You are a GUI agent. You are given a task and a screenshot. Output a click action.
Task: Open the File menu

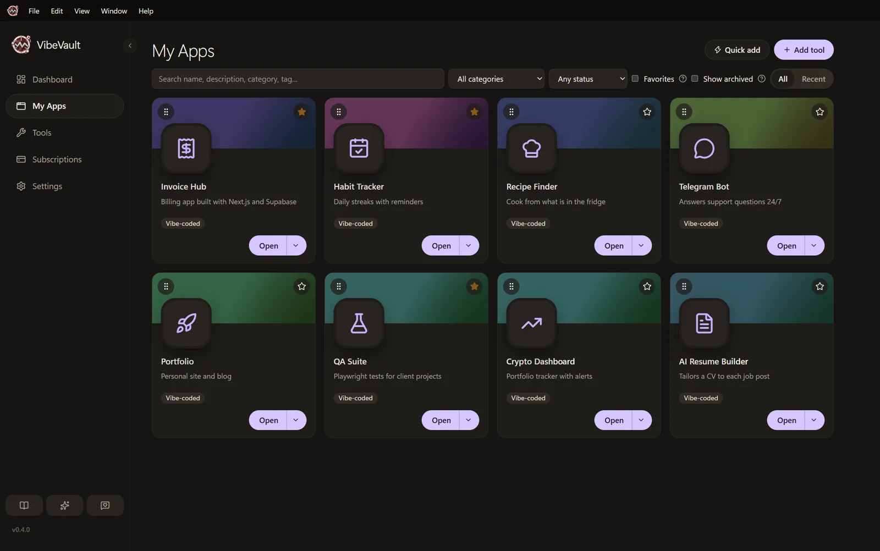pyautogui.click(x=34, y=11)
